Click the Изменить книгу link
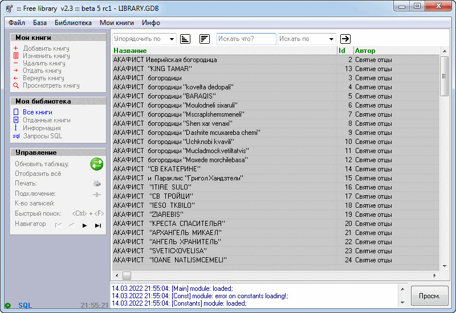Screen dimensions: 456x313 tap(47, 55)
